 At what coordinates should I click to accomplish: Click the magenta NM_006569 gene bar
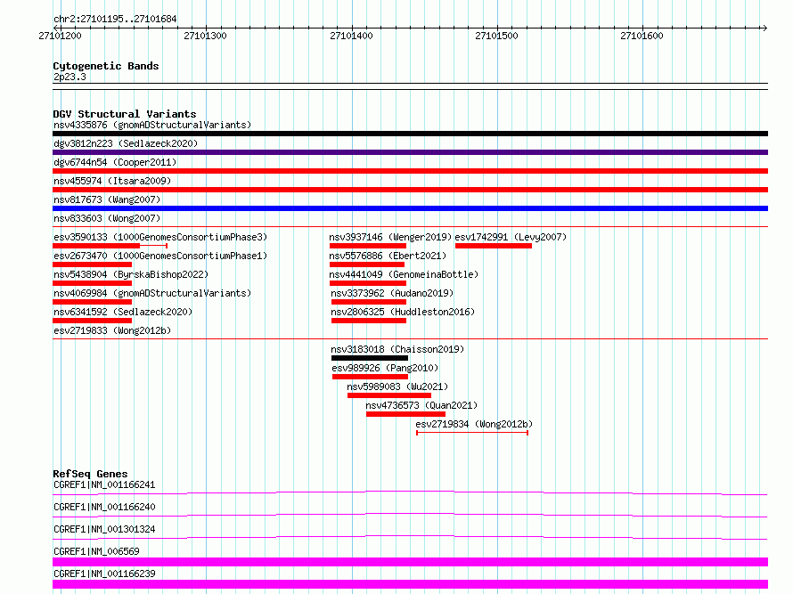(x=410, y=562)
